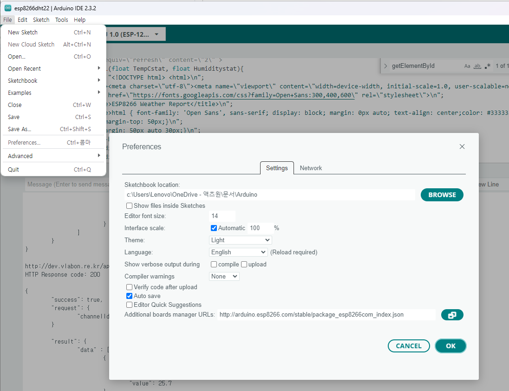This screenshot has height=391, width=509.
Task: Open the Theme dropdown showing Light
Action: point(240,240)
